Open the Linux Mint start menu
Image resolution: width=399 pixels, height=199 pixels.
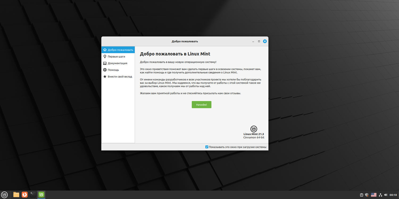click(x=5, y=195)
